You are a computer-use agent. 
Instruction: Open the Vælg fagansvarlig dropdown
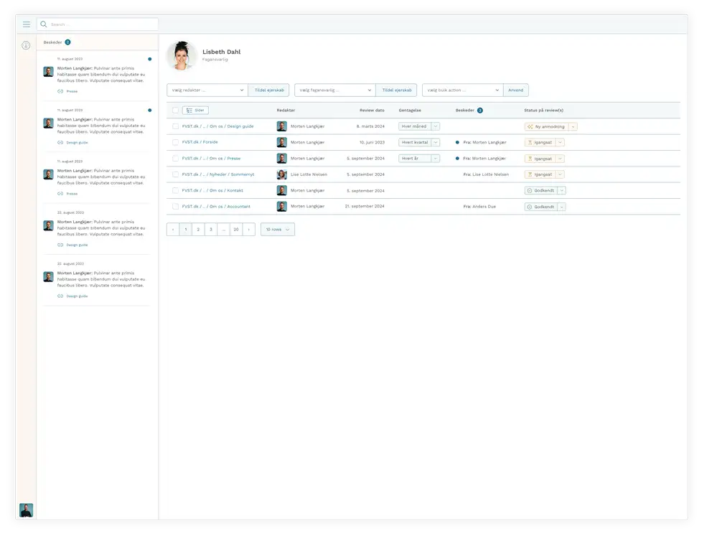335,90
